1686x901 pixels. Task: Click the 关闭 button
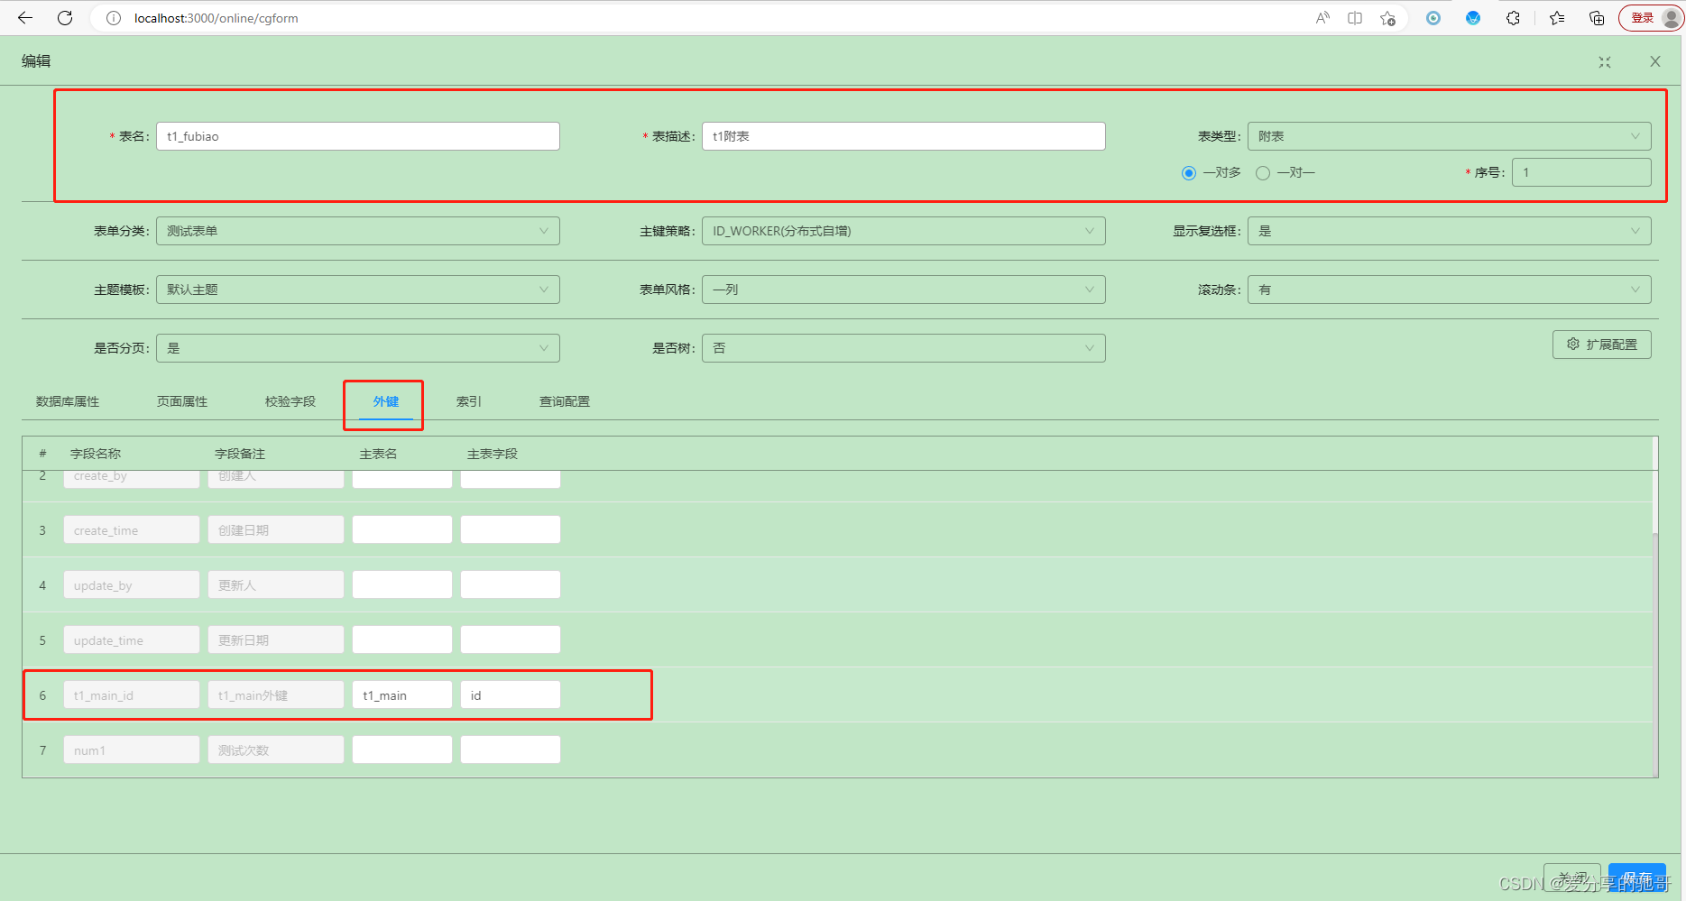tap(1572, 878)
